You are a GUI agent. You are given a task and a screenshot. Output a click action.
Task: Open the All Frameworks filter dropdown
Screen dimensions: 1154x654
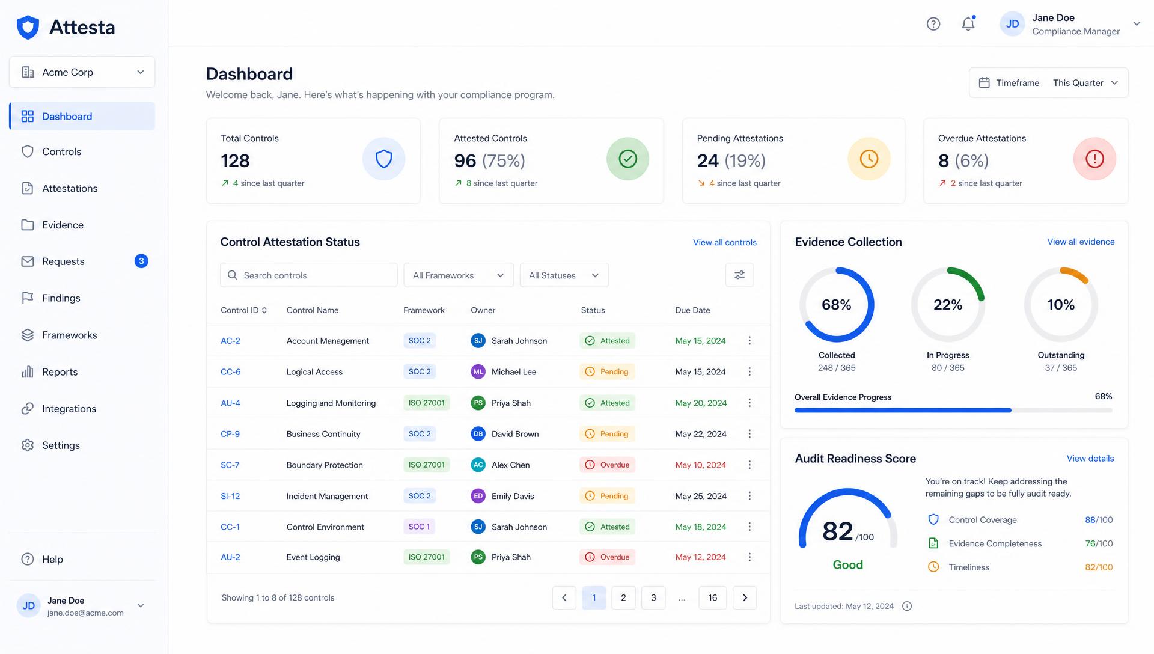[458, 275]
